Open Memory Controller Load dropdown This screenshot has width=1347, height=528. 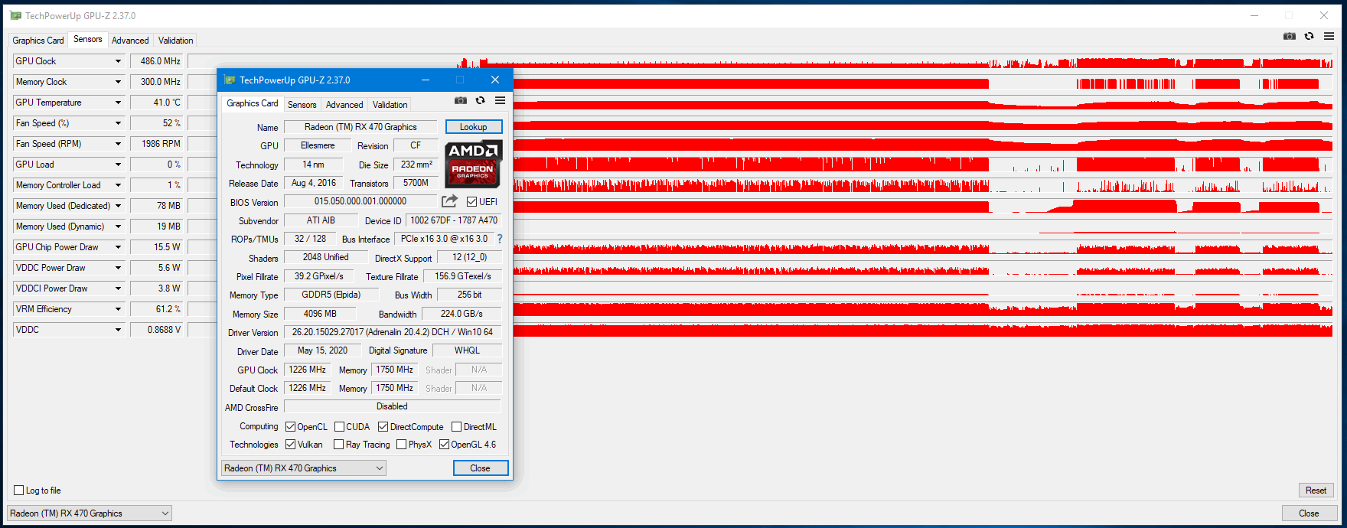coord(118,185)
